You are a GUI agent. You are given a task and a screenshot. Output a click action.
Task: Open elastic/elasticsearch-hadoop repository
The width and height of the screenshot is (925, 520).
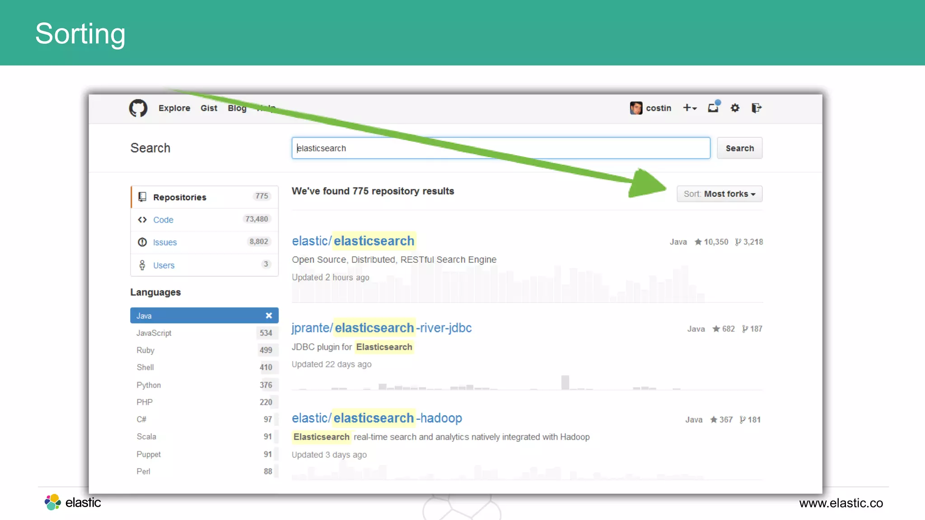377,418
